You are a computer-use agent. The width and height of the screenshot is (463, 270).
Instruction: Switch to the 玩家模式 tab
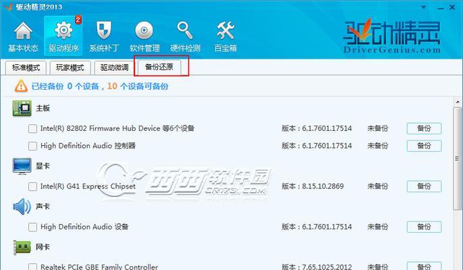pyautogui.click(x=70, y=67)
